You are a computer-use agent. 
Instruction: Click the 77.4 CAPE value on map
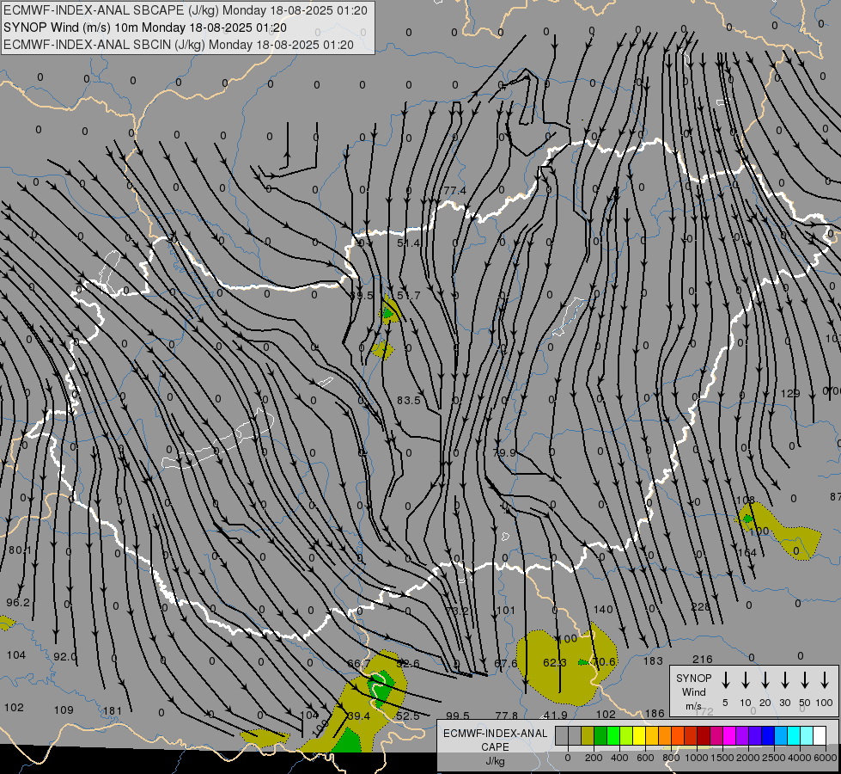454,190
